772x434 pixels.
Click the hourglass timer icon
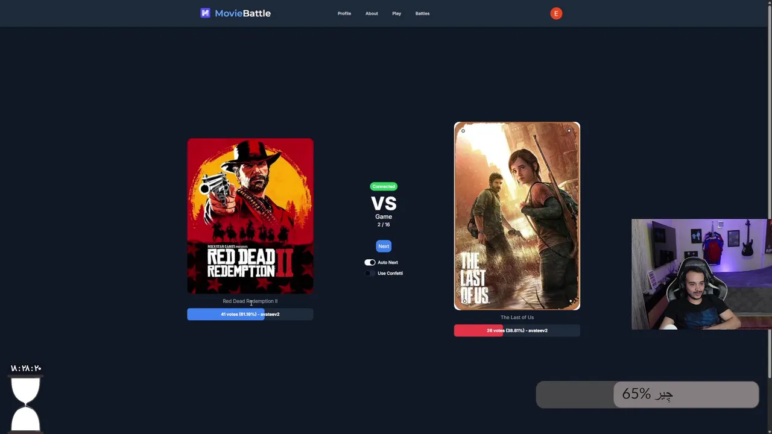25,404
